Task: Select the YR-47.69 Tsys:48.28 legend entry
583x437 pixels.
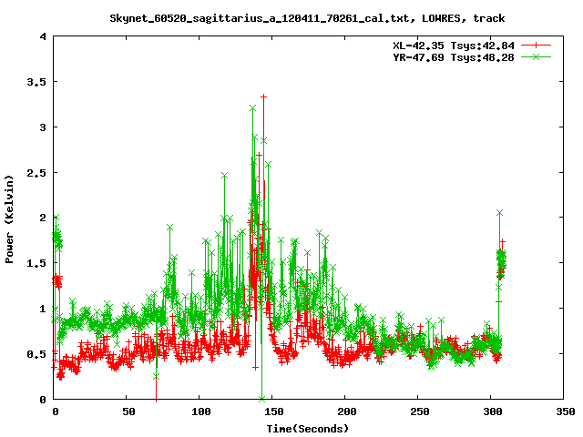Action: coord(454,57)
